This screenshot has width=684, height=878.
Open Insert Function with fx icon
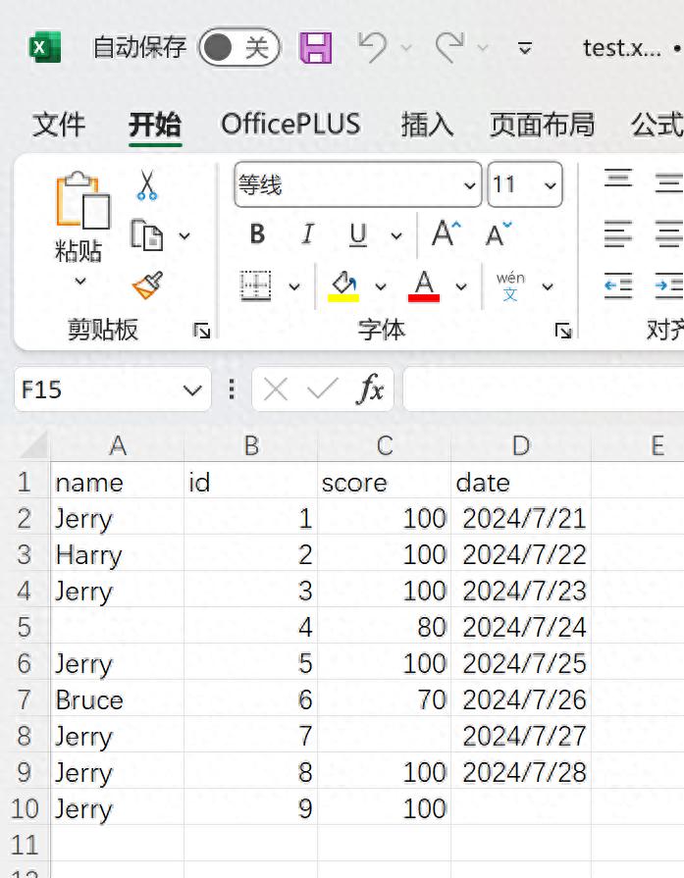[x=370, y=389]
